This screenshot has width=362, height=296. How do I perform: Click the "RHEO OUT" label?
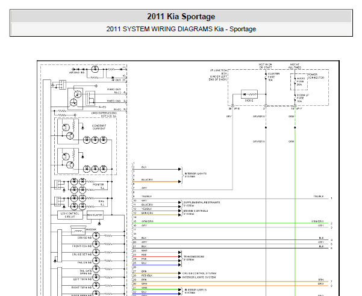[x=114, y=89]
